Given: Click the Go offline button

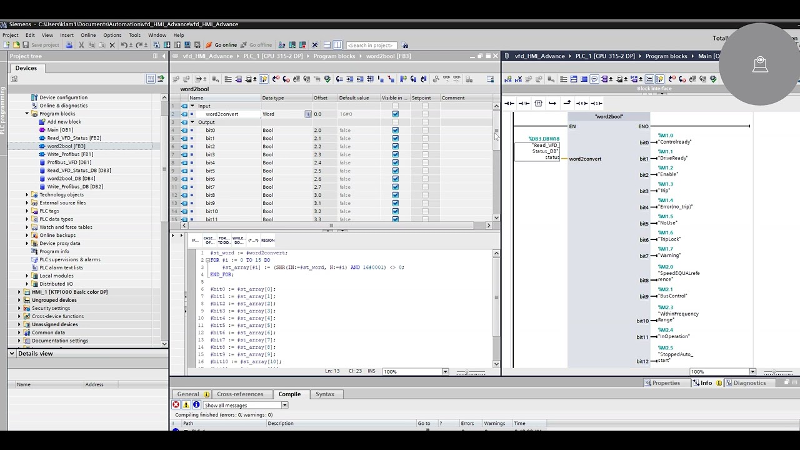Looking at the screenshot, I should 256,45.
